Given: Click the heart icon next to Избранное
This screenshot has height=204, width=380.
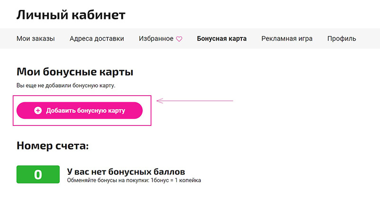Looking at the screenshot, I should pos(179,39).
